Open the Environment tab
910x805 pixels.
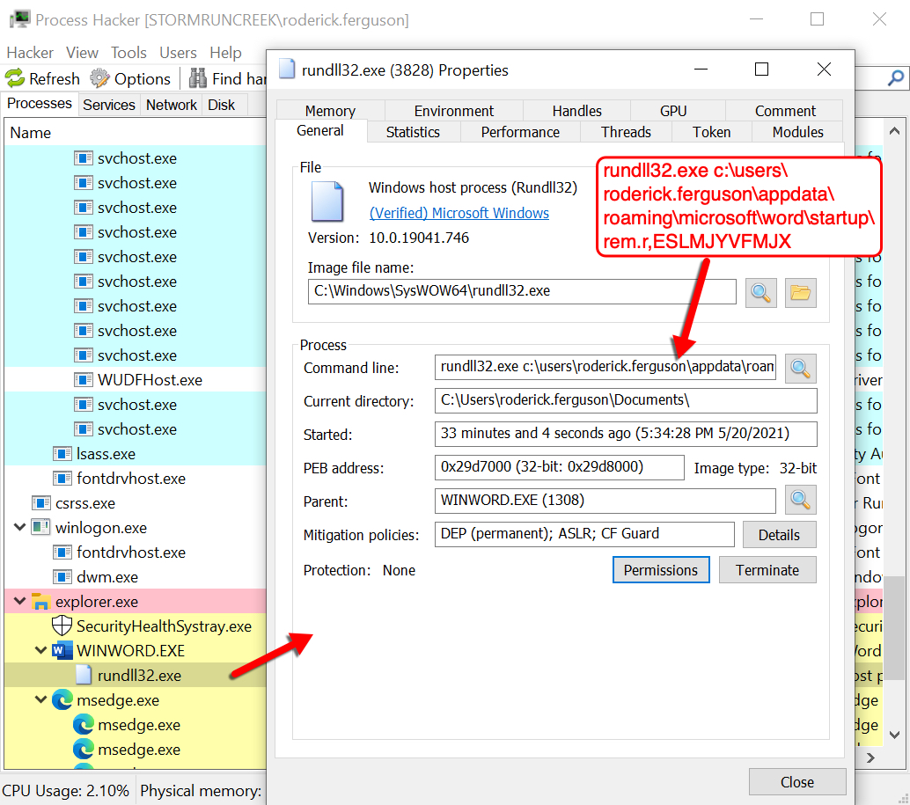[x=454, y=111]
